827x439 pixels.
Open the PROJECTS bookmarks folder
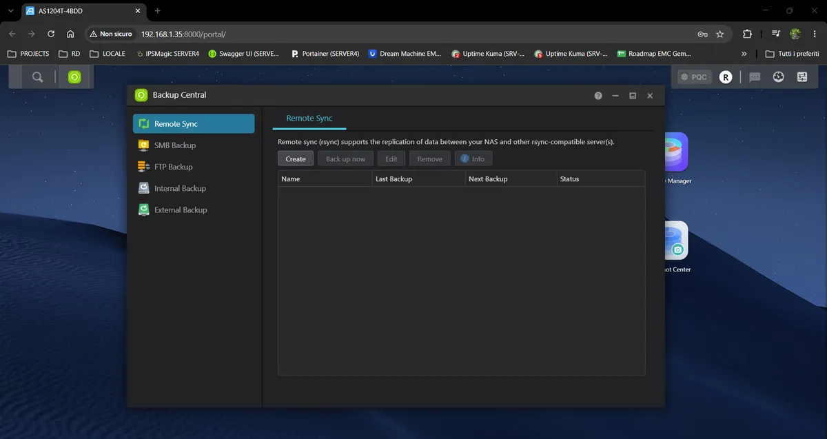pos(28,54)
